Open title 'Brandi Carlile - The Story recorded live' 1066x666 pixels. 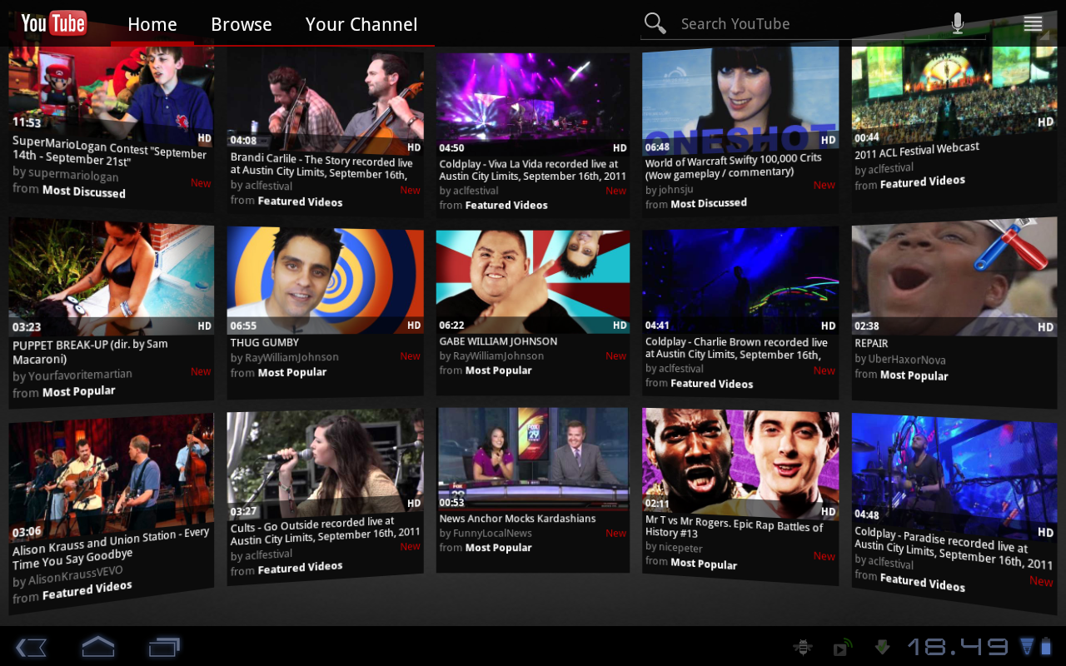pos(321,166)
